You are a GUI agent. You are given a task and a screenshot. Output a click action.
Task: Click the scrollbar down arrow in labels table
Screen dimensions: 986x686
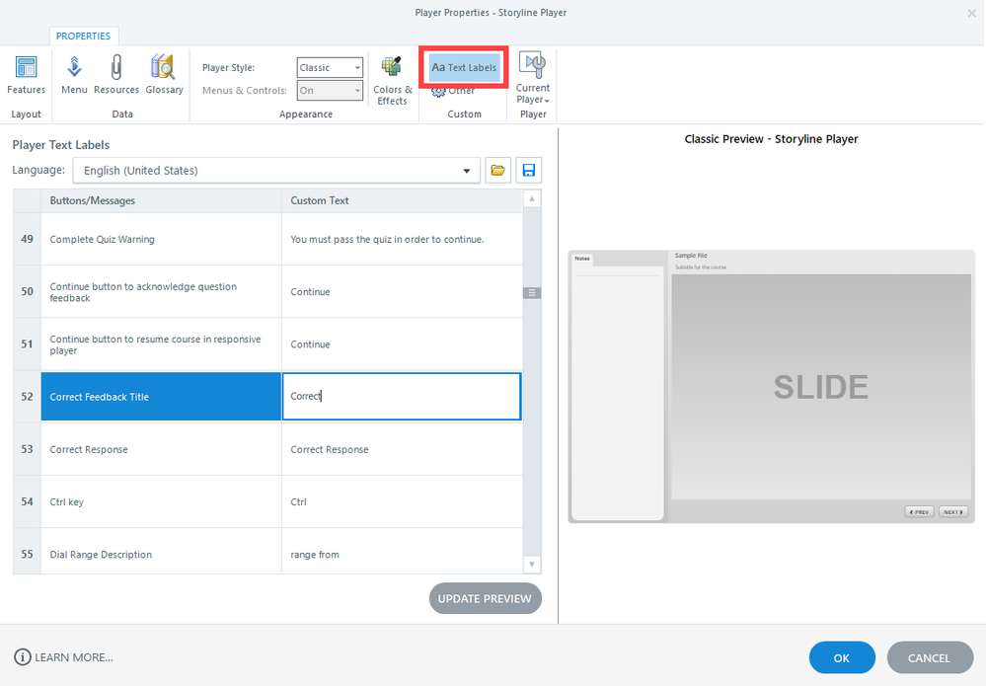pos(533,564)
